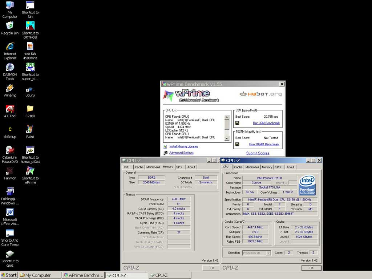Click the CAS# Latency 4.0 clocks value
Screen dimensions: 372x279
click(x=179, y=209)
